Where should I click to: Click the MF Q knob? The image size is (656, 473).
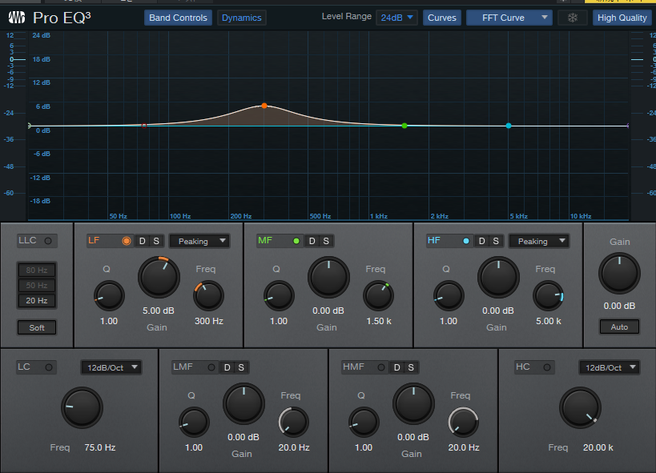279,295
